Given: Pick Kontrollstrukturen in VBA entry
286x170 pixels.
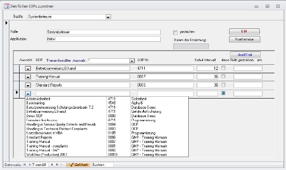Looking at the screenshot, I should click(x=107, y=133).
